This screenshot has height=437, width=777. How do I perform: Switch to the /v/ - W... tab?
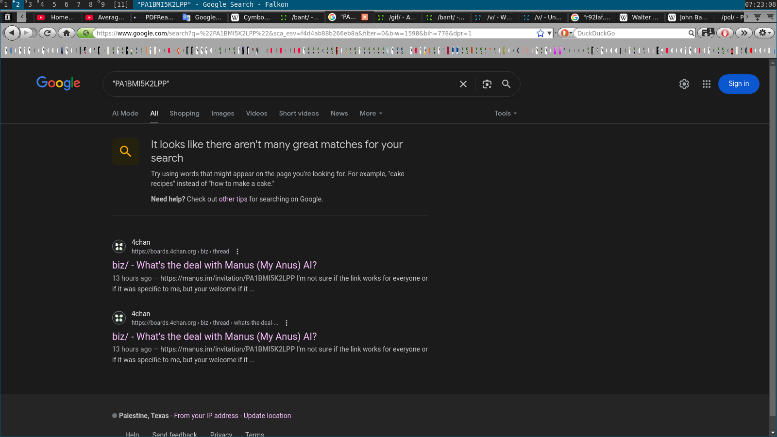pyautogui.click(x=494, y=17)
